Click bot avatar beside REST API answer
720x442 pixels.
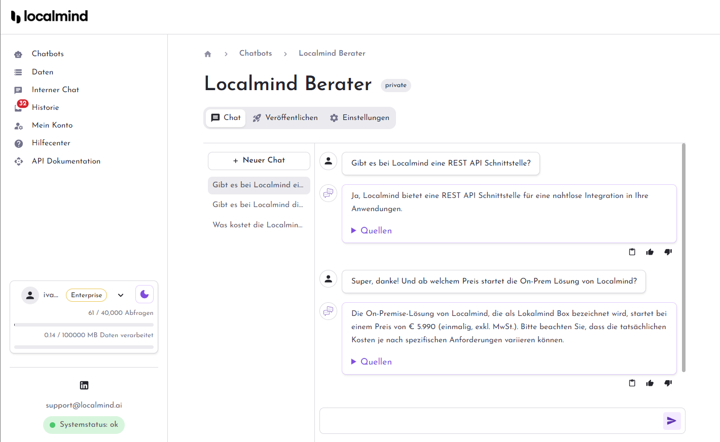click(x=329, y=193)
